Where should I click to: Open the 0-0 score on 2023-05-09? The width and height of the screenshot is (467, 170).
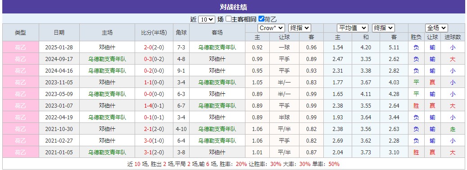click(x=148, y=94)
